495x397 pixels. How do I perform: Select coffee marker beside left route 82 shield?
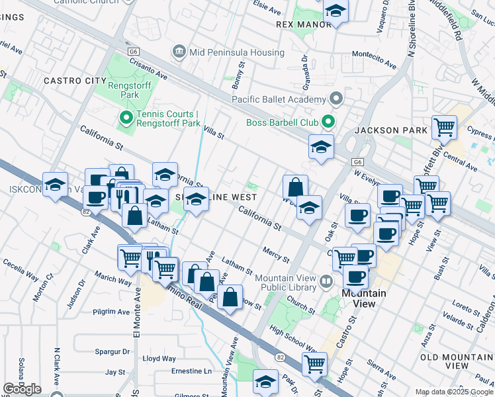(x=96, y=199)
